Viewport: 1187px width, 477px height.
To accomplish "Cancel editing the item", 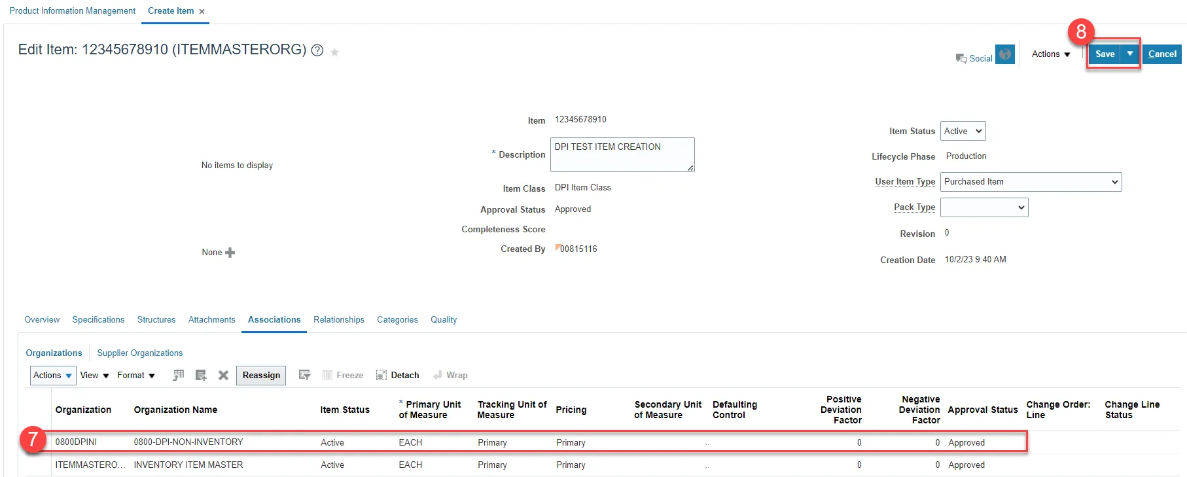I will tap(1162, 54).
